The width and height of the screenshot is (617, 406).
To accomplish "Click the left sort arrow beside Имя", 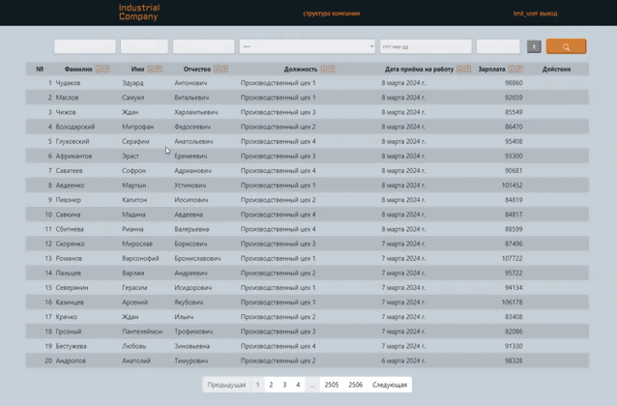I will [x=150, y=69].
